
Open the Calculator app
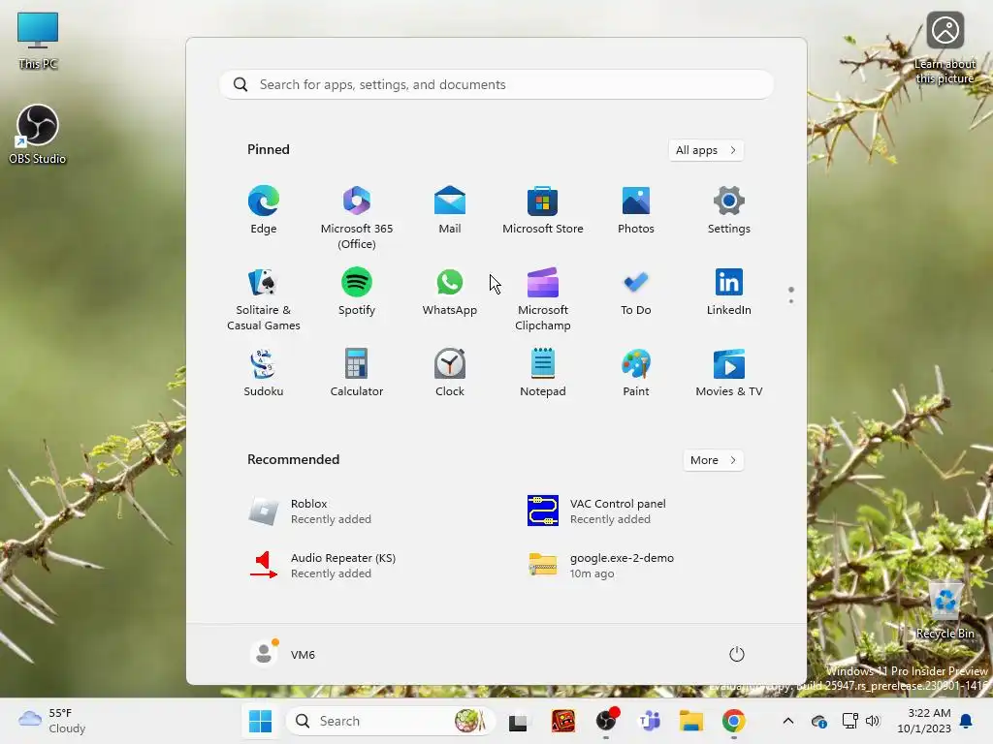point(357,373)
